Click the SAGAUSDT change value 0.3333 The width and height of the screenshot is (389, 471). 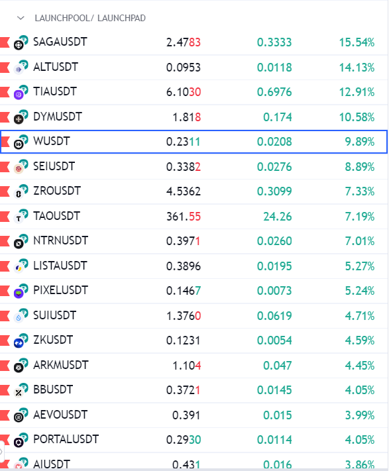pos(274,42)
